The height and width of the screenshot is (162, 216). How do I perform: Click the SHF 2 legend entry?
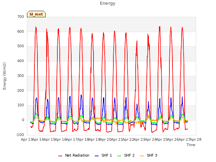point(126,155)
